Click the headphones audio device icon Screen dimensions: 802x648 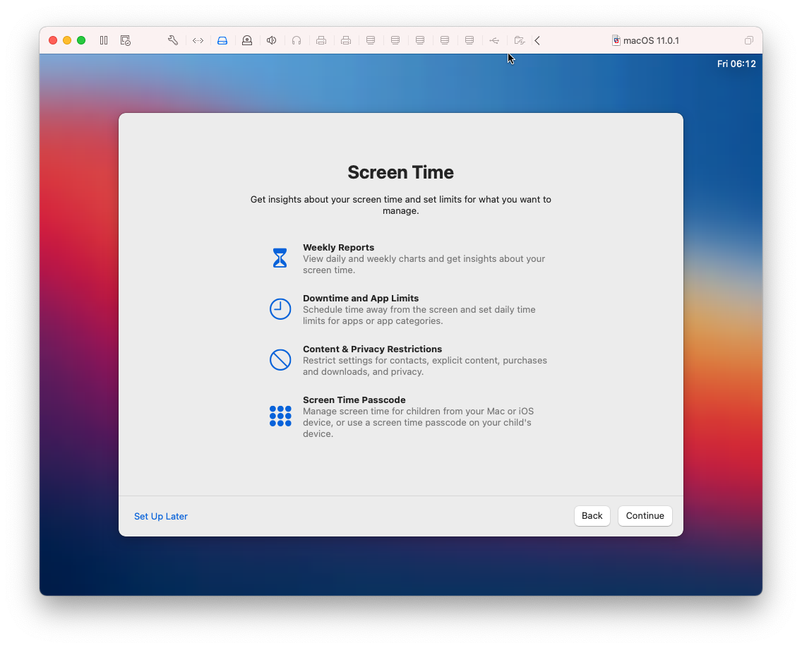[297, 40]
